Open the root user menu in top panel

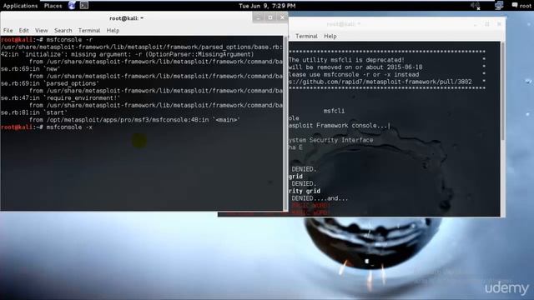[x=525, y=6]
